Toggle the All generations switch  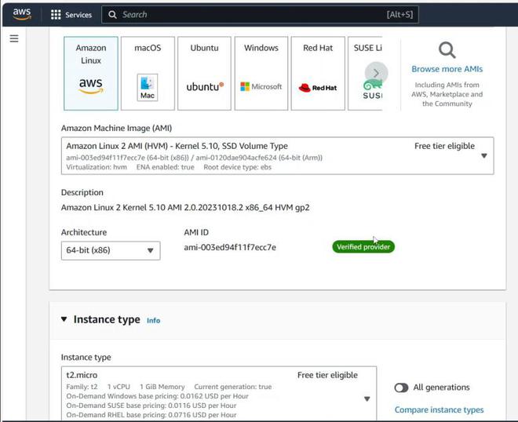pyautogui.click(x=401, y=387)
